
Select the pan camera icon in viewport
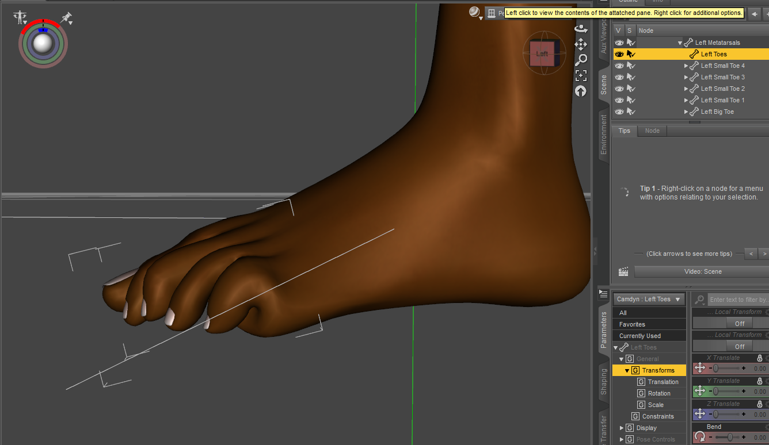[581, 44]
